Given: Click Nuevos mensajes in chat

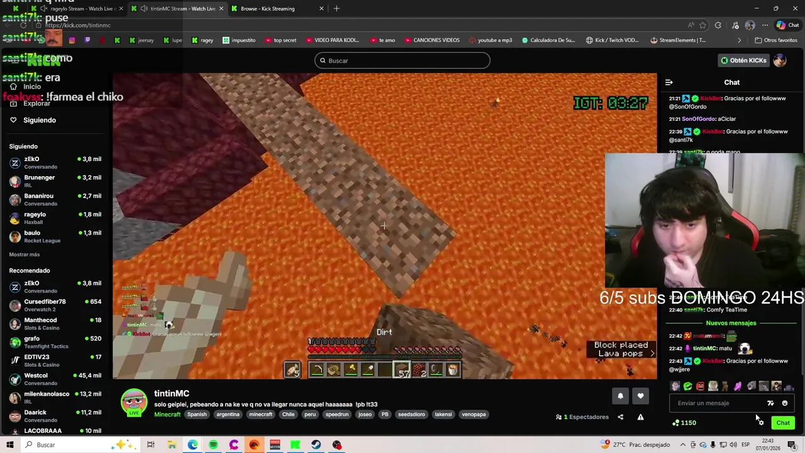Looking at the screenshot, I should point(731,323).
